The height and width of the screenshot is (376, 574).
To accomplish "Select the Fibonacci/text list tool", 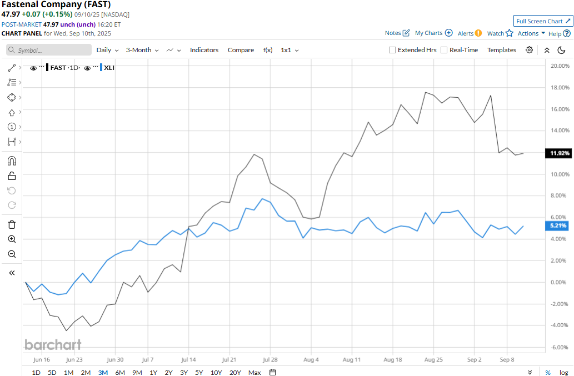I will [x=12, y=83].
